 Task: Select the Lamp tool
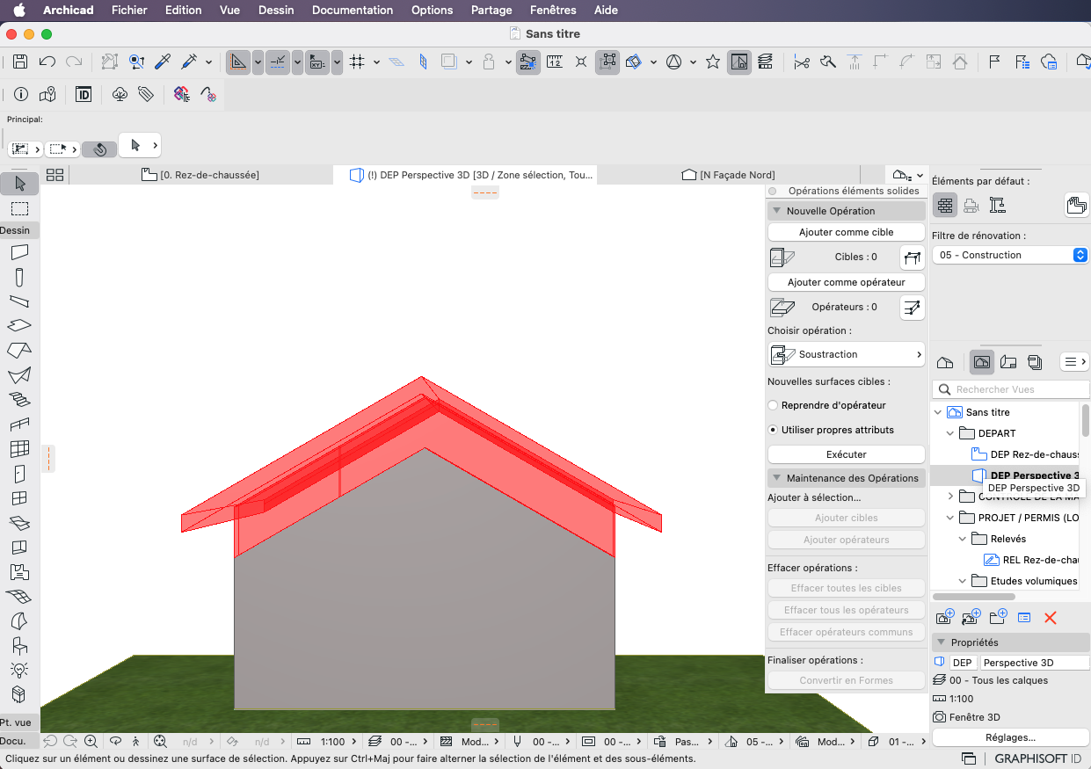tap(19, 670)
